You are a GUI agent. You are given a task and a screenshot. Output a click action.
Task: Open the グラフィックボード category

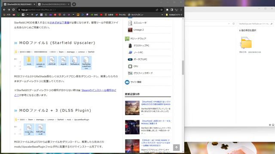[x=143, y=73]
